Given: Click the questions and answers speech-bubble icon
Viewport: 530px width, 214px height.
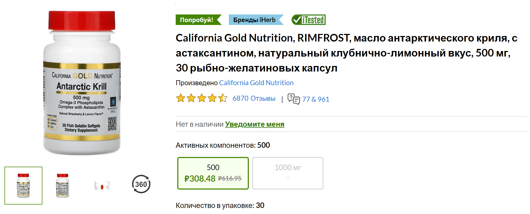Looking at the screenshot, I should pyautogui.click(x=293, y=99).
